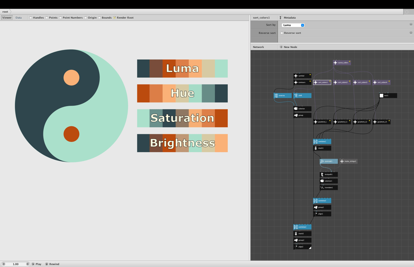
Task: Select the shift node
Action: pos(302,95)
